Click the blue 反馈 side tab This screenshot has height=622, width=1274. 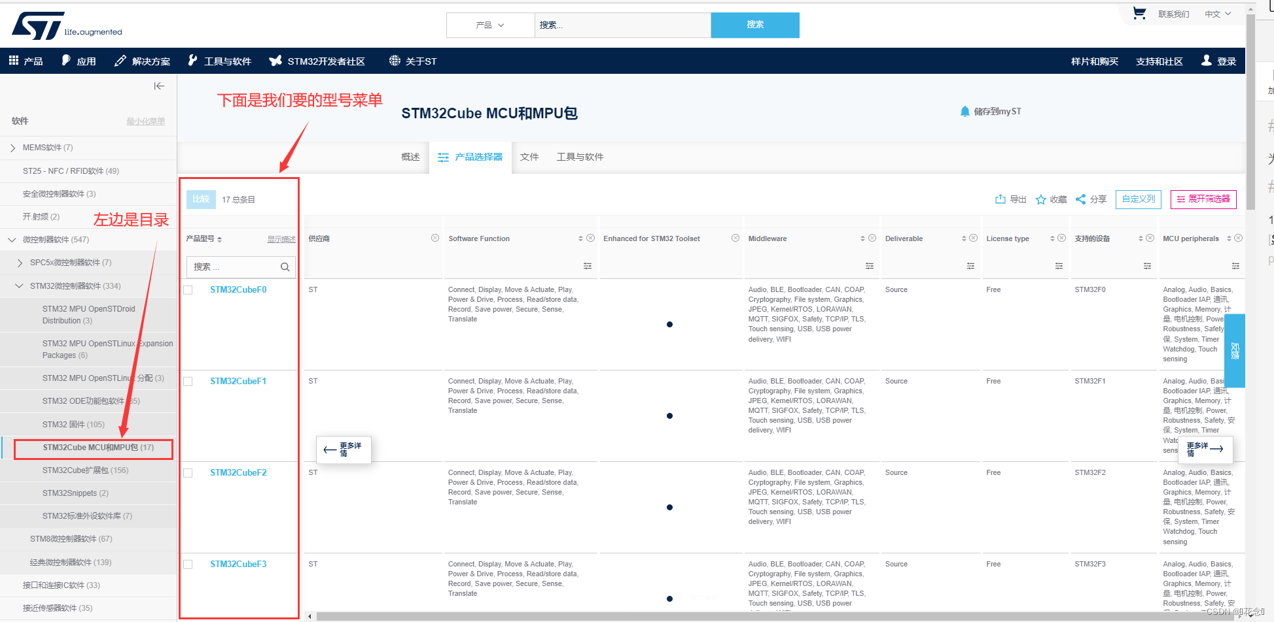pyautogui.click(x=1235, y=351)
